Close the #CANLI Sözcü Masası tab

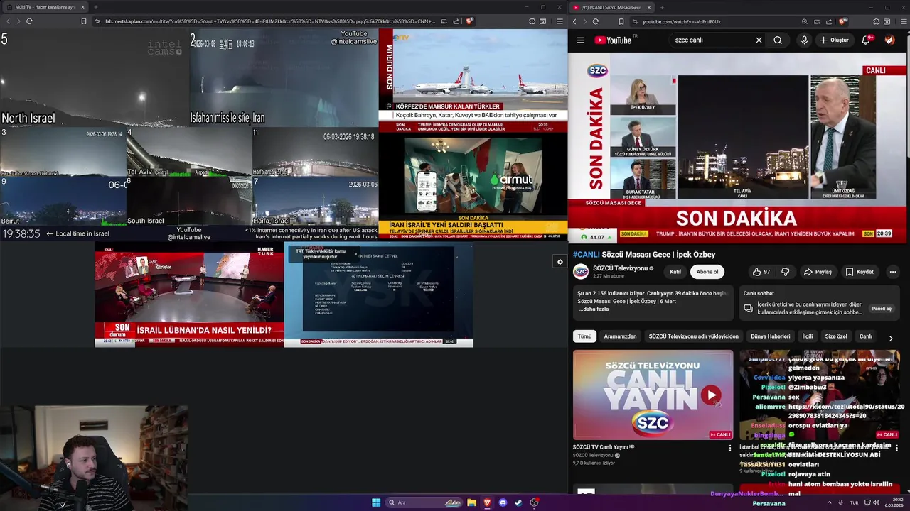(648, 7)
